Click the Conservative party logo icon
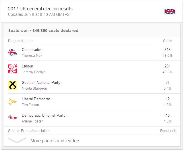184x151 pixels. tap(12, 52)
